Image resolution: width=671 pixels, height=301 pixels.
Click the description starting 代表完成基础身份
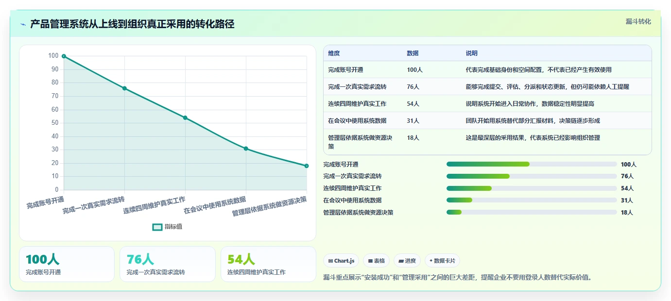click(x=538, y=70)
